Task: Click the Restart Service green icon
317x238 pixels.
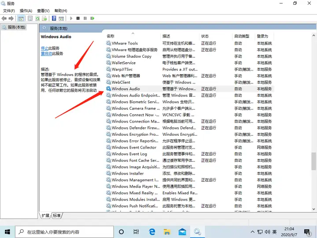Action: (92, 19)
